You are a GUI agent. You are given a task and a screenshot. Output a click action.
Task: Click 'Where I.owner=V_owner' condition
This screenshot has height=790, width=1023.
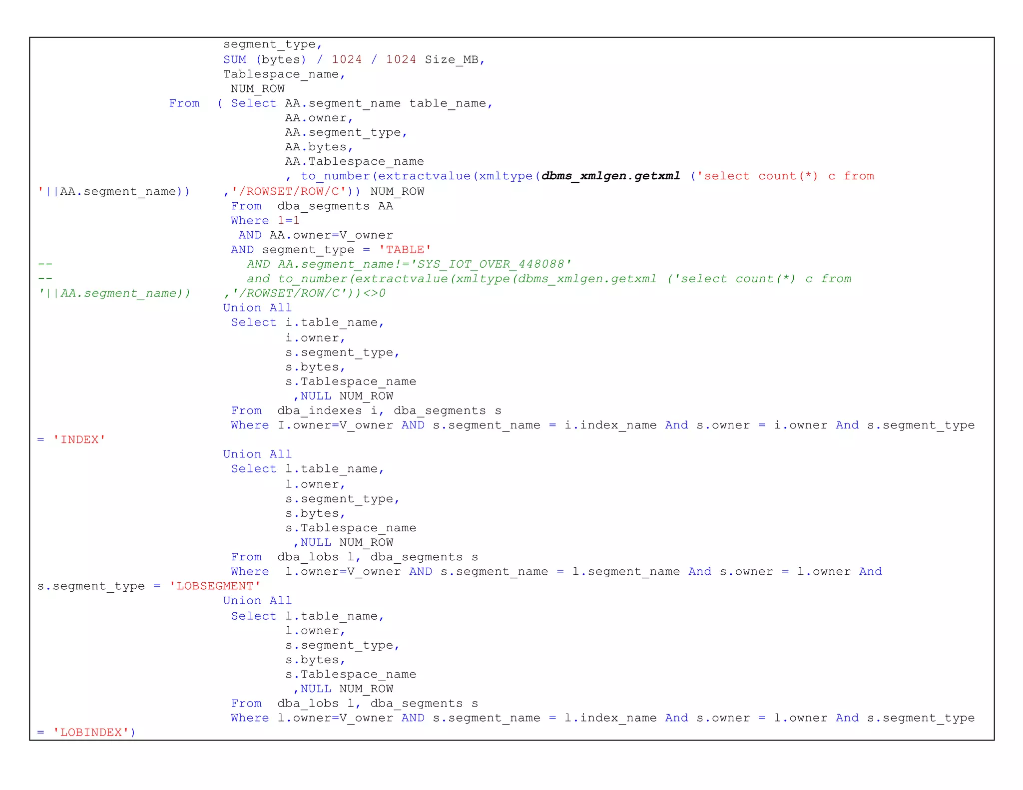[312, 425]
